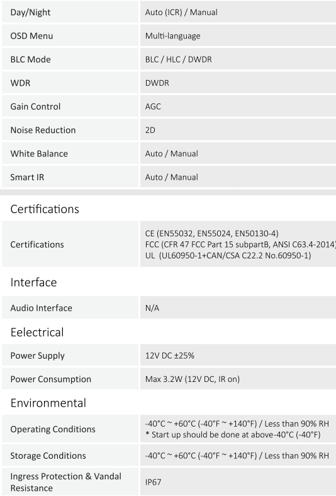The height and width of the screenshot is (496, 336).
Task: Click the Interface section heading
Action: tap(33, 282)
